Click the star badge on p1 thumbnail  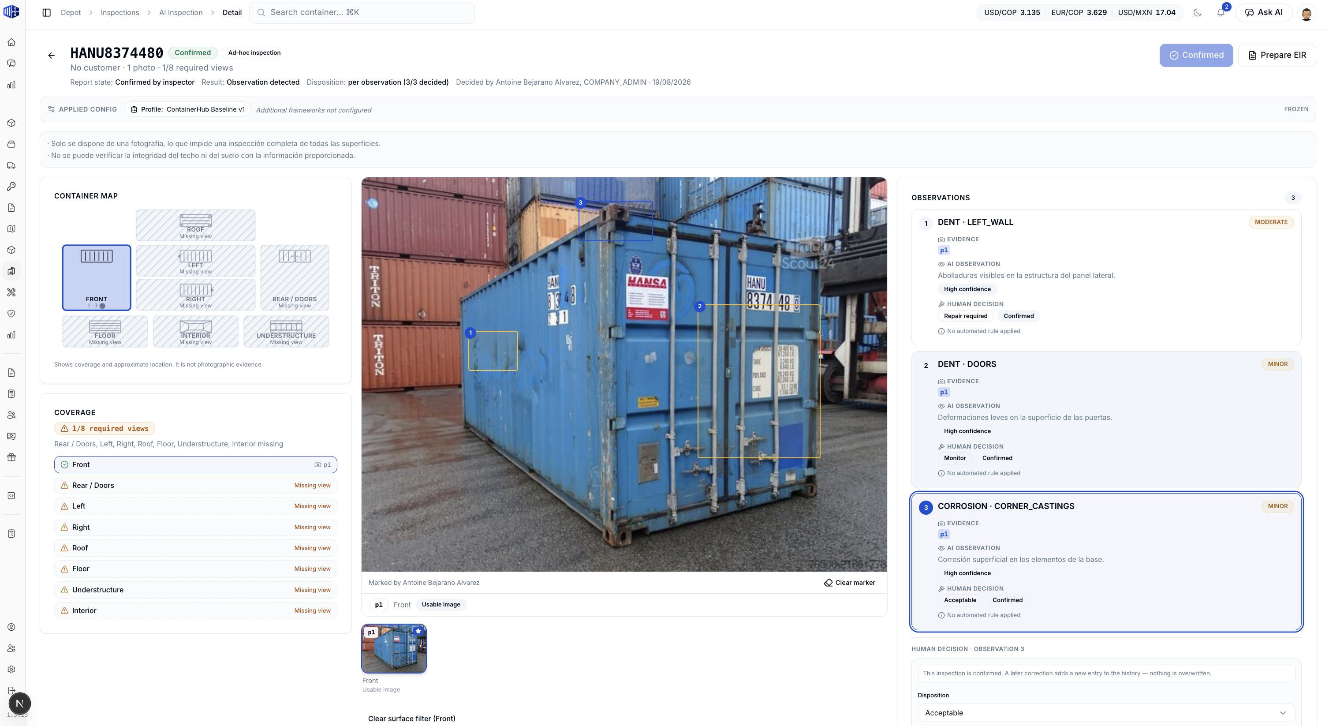coord(418,631)
